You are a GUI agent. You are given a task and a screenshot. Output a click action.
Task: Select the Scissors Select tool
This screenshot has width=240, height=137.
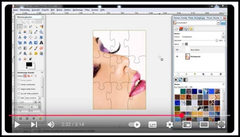pos(20,32)
